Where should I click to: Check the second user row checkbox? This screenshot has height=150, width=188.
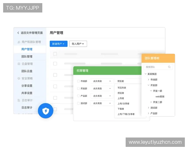[55, 75]
